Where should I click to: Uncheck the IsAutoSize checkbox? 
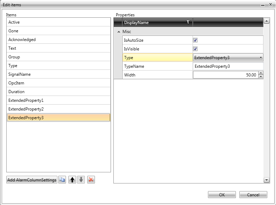click(195, 40)
